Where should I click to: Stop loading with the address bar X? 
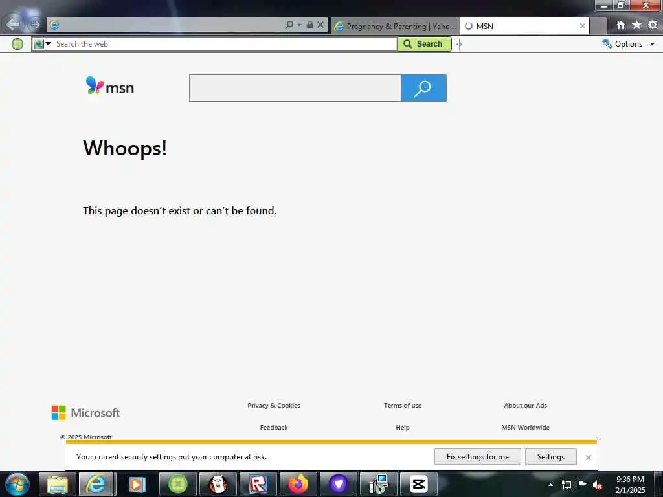(x=320, y=25)
